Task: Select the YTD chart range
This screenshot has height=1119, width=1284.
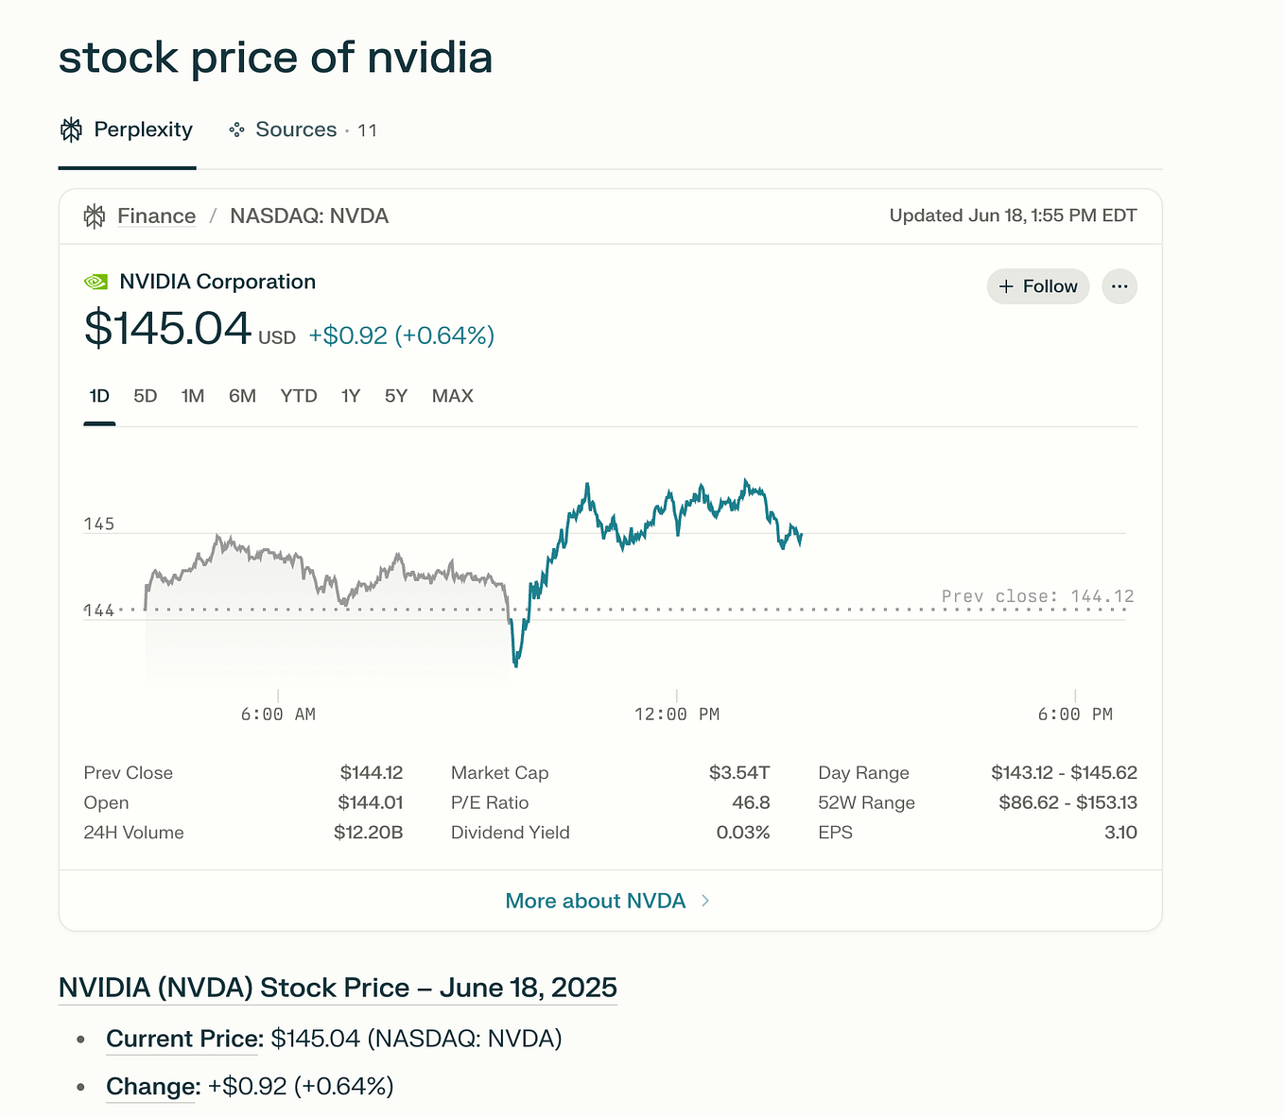Action: click(x=298, y=396)
